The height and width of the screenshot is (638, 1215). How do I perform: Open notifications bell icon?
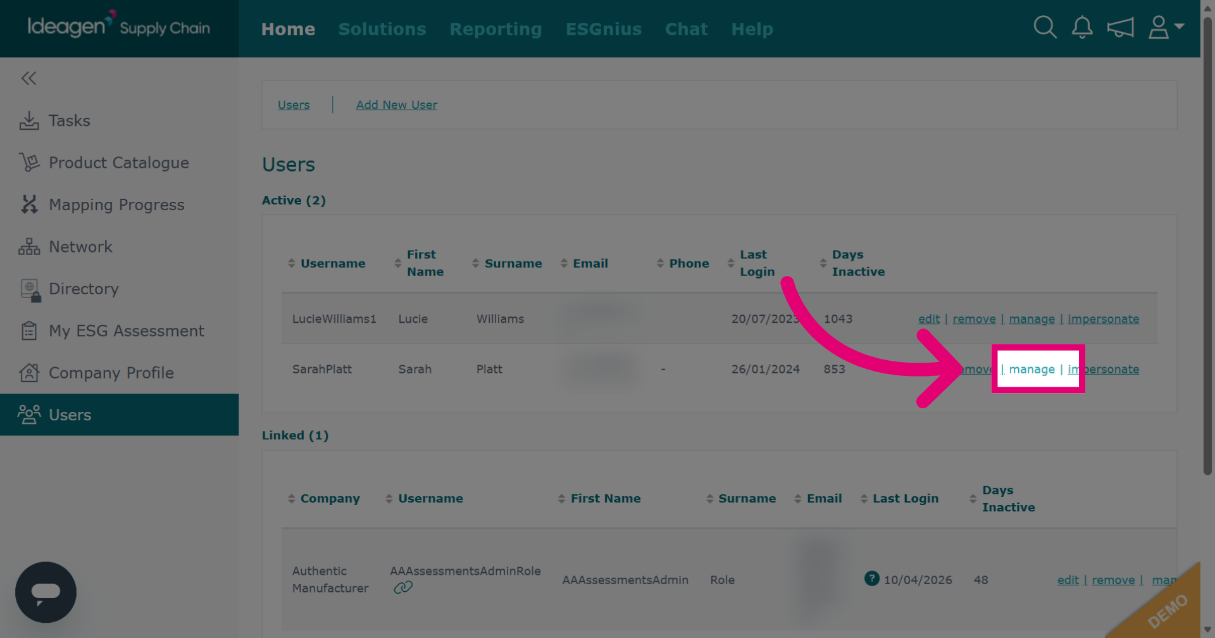click(x=1082, y=27)
